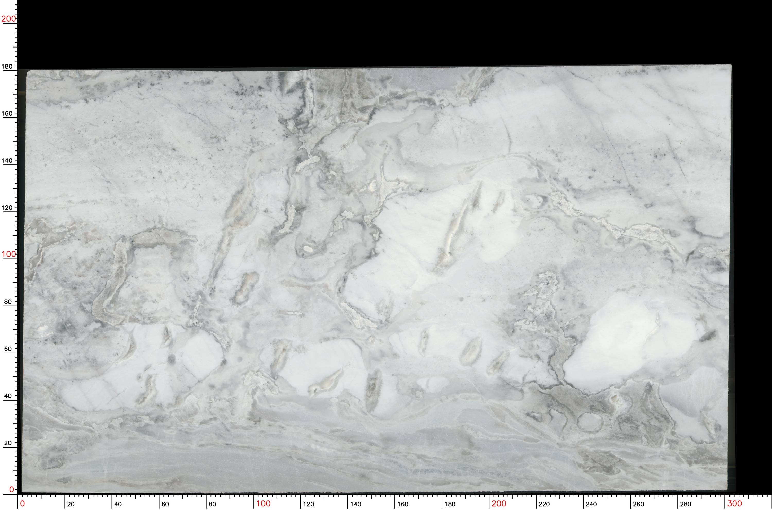The height and width of the screenshot is (512, 772).
Task: Select the 180 mark on the vertical ruler
Action: [x=7, y=66]
